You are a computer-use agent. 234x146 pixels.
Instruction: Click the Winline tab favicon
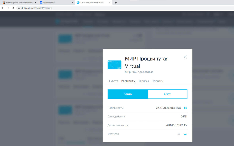(4, 3)
